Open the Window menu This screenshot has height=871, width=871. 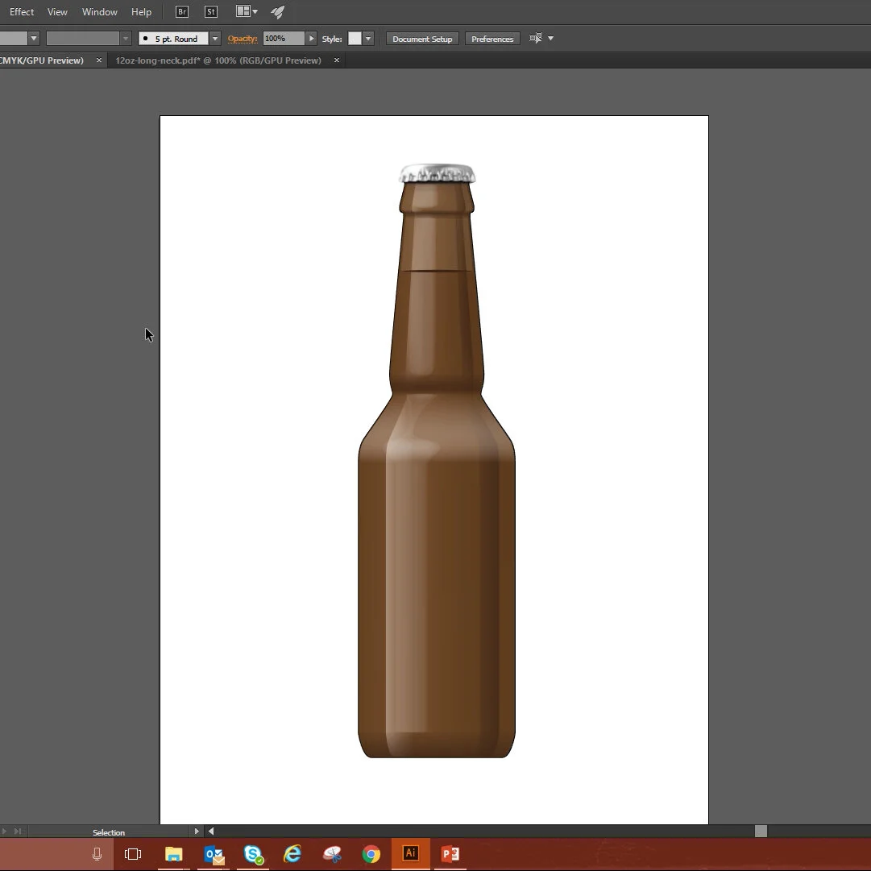coord(99,11)
